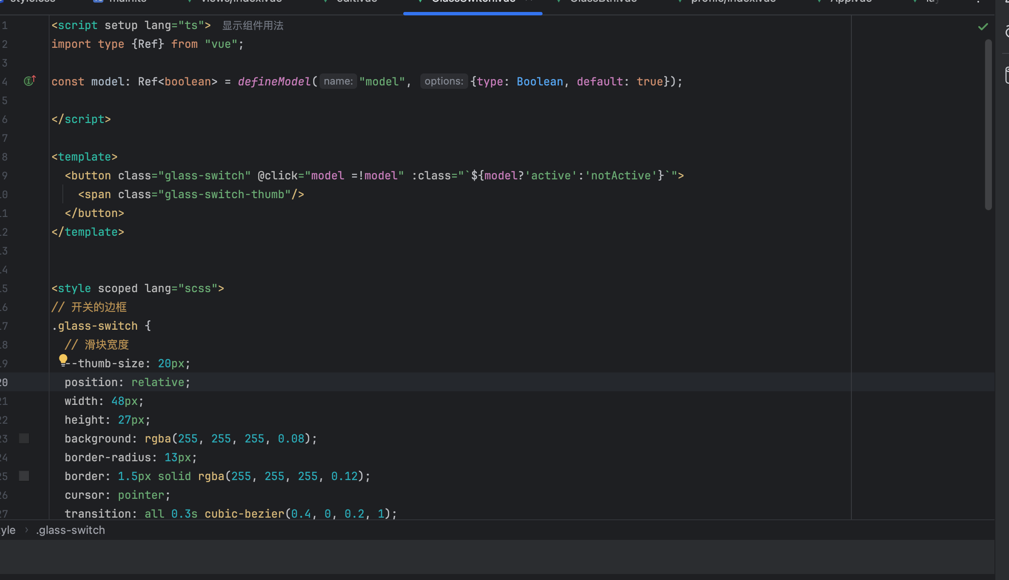Viewport: 1009px width, 580px height.
Task: Click the gutter implementation icon beside const model
Action: 29,81
